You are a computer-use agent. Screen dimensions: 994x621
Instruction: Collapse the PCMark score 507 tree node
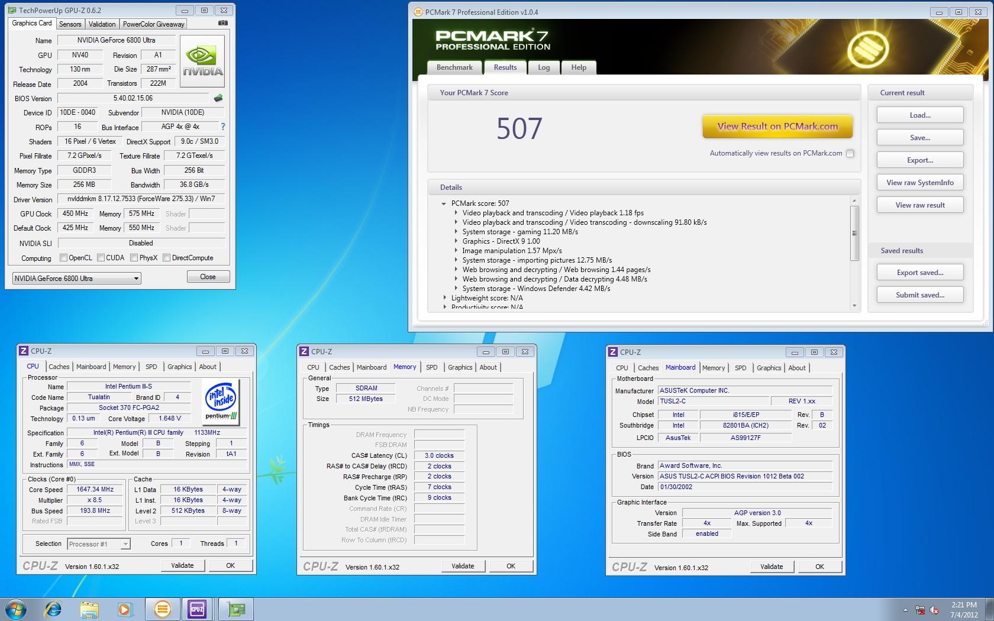(444, 203)
